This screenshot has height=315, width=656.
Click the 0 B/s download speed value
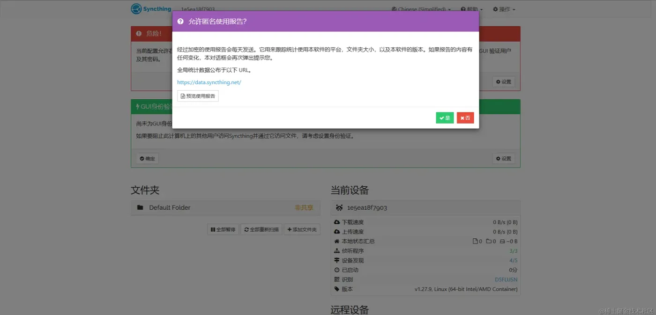point(505,222)
